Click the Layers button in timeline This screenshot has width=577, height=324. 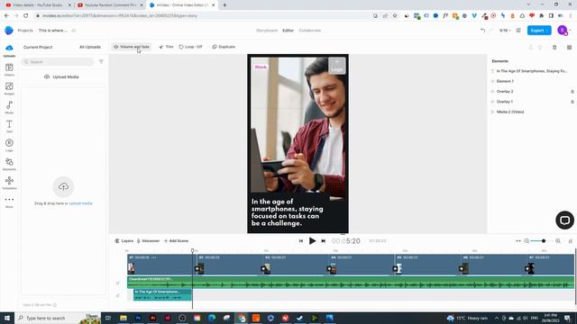tap(124, 241)
